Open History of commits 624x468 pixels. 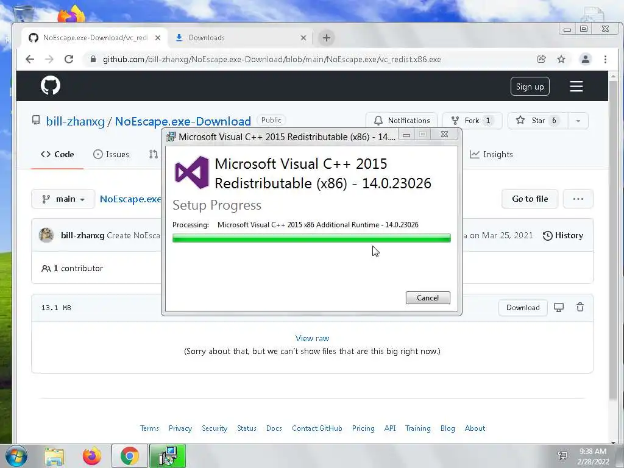tap(563, 236)
